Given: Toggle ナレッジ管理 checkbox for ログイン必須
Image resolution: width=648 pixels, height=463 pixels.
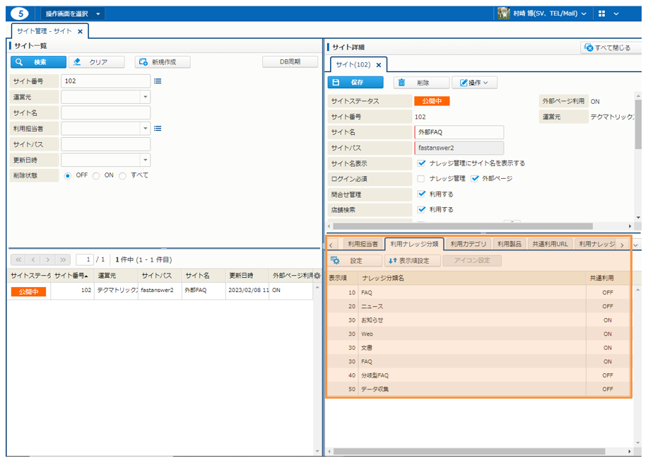Looking at the screenshot, I should (x=421, y=179).
